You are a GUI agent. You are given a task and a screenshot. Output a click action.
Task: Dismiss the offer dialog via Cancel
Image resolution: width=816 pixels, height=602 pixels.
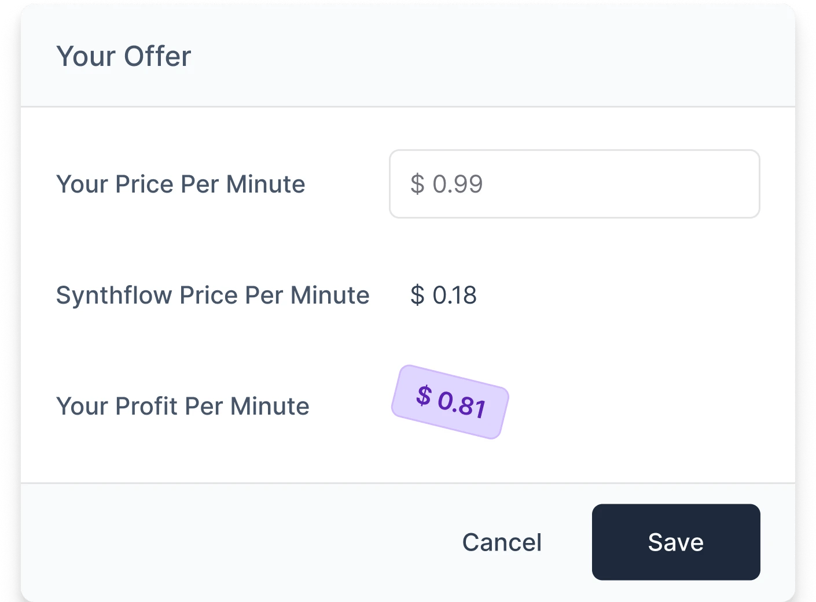501,542
